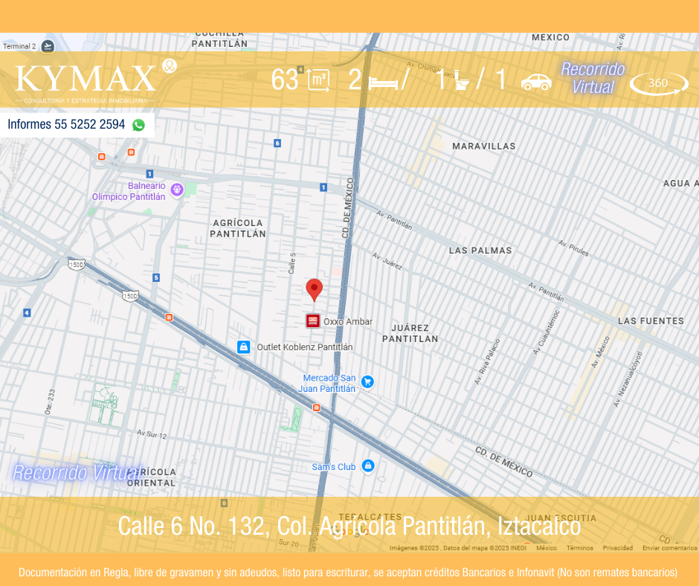The image size is (699, 586).
Task: Click the toilet bathroom icon
Action: tap(461, 80)
